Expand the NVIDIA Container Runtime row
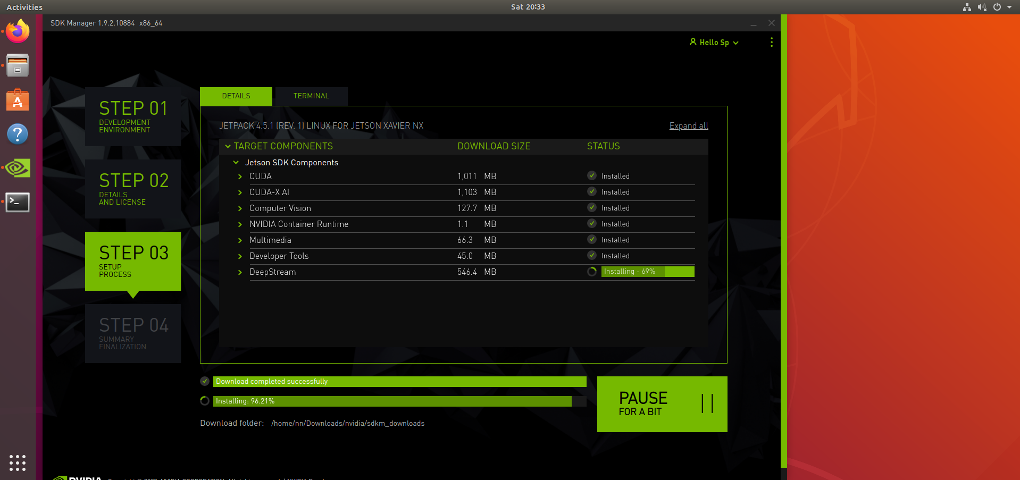The image size is (1020, 480). pyautogui.click(x=240, y=224)
